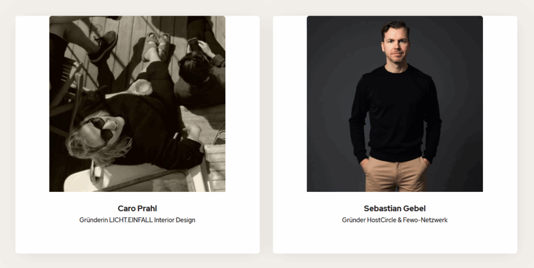Click the sandals in Caro Prahl's photo
534x268 pixels.
click(157, 46)
